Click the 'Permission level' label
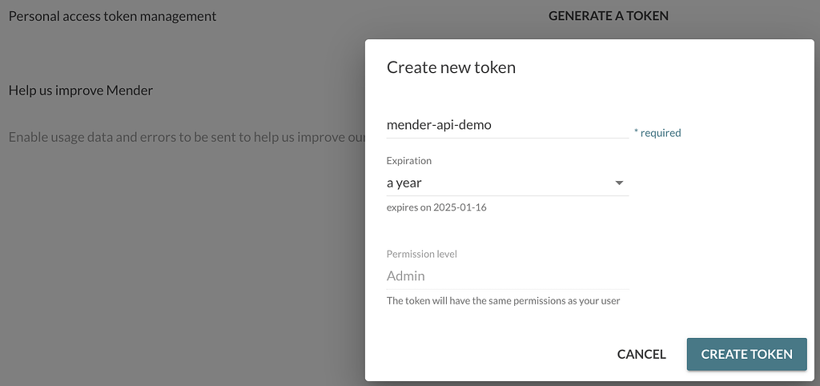Screen dimensions: 820x386 (421, 254)
